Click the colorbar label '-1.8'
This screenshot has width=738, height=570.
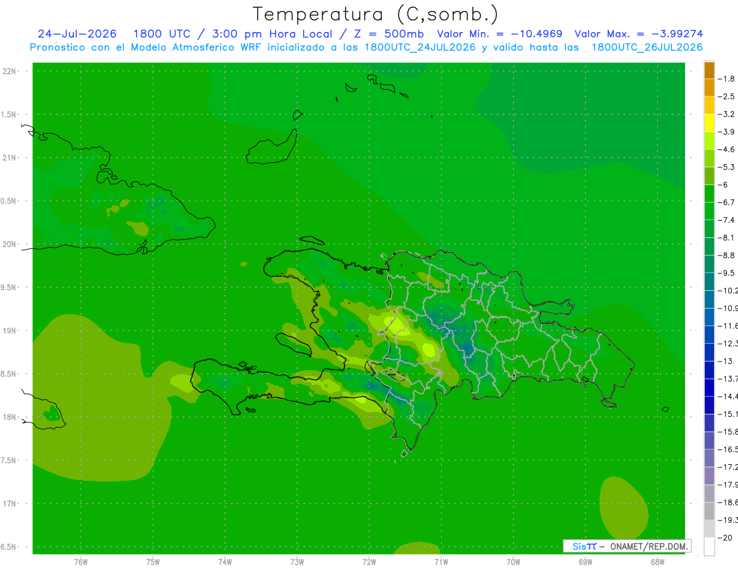(727, 79)
